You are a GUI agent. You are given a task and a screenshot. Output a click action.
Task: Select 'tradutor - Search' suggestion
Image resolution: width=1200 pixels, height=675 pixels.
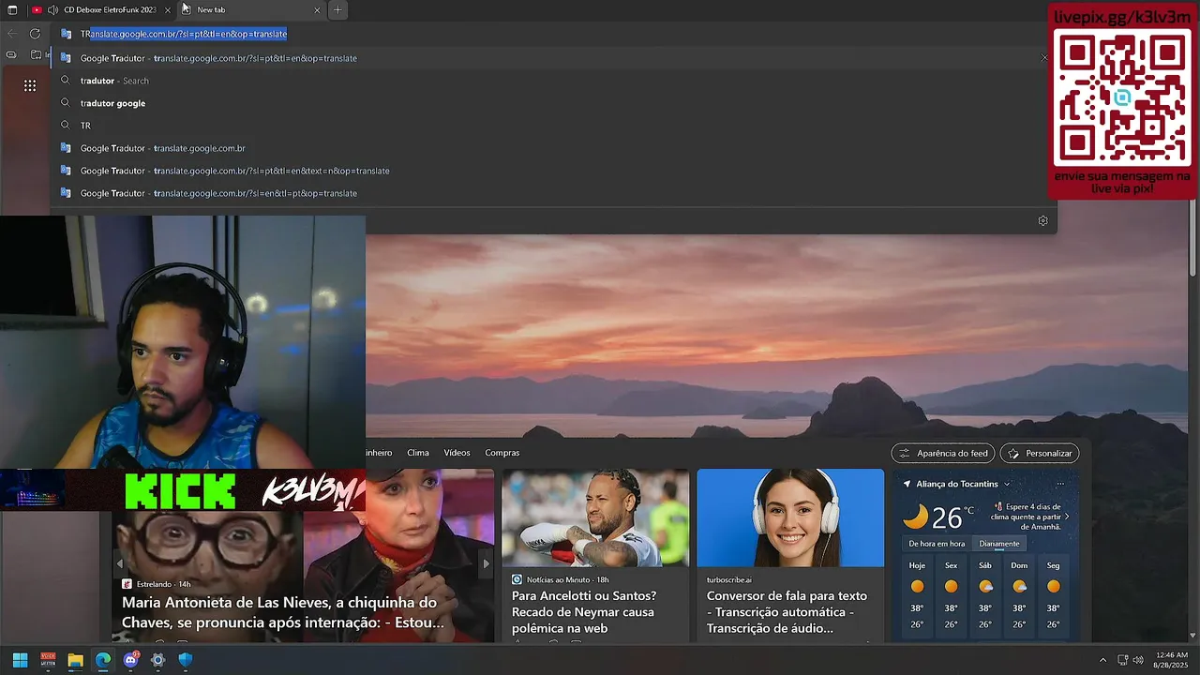tap(553, 81)
